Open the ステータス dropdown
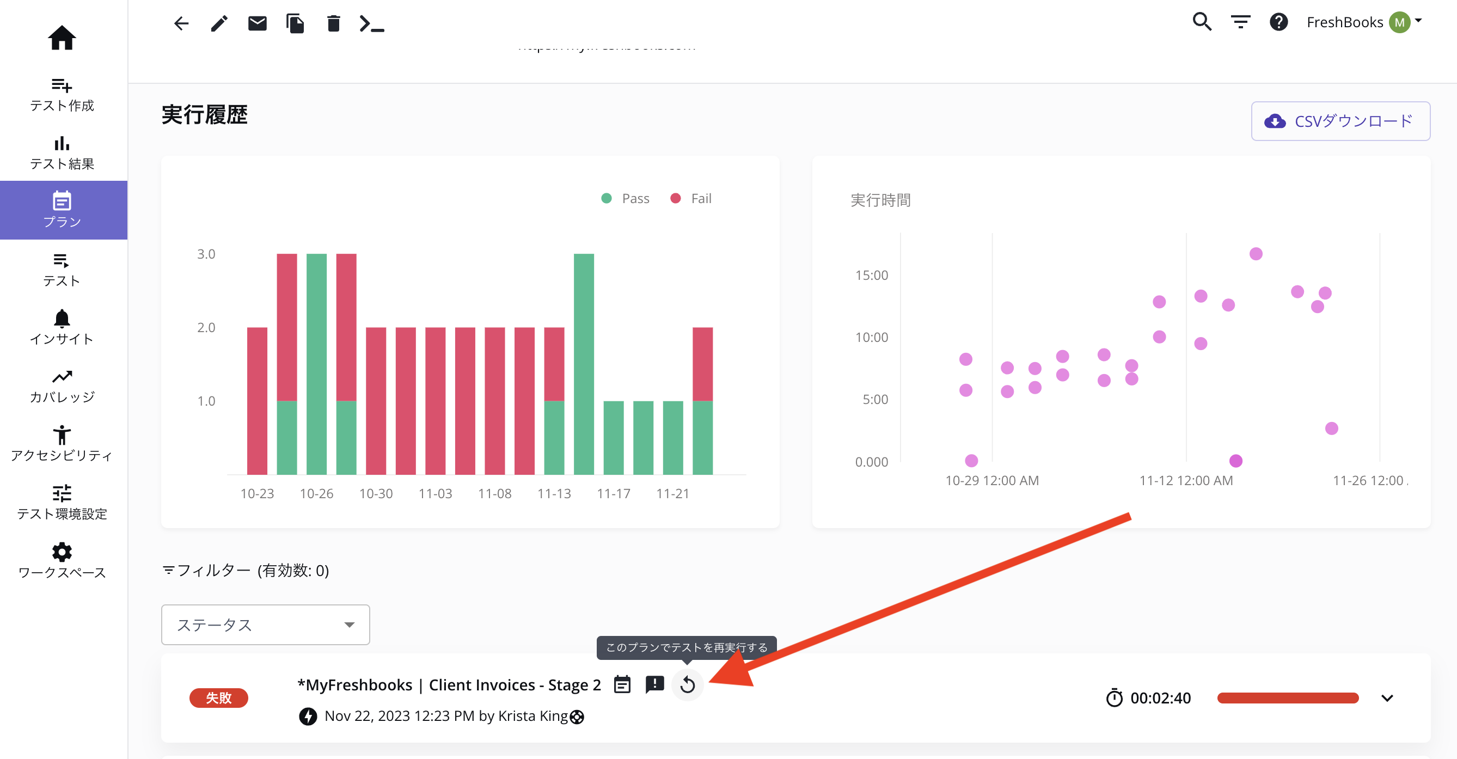The image size is (1457, 759). point(265,625)
